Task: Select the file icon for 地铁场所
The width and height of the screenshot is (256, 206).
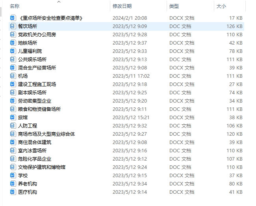Action: (x=13, y=43)
